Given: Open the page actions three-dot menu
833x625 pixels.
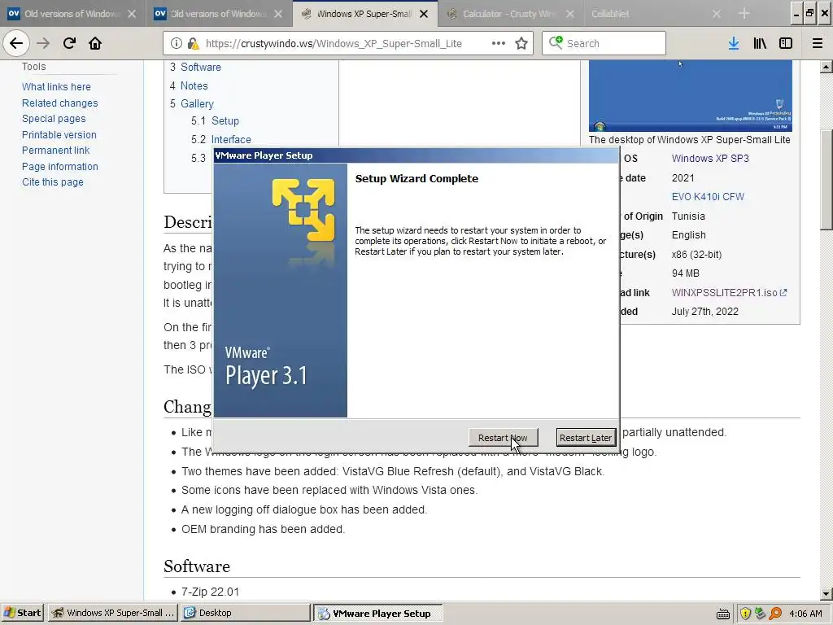Looking at the screenshot, I should click(499, 43).
